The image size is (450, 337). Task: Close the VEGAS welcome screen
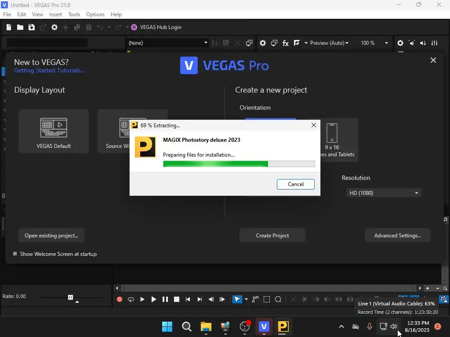[x=433, y=60]
